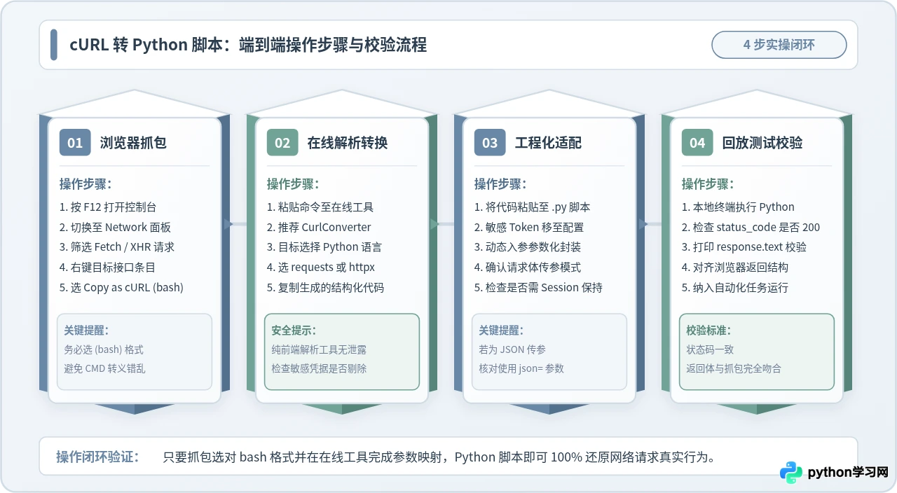897x493 pixels.
Task: Click '5. 复制生成的结构化代码'
Action: 325,288
